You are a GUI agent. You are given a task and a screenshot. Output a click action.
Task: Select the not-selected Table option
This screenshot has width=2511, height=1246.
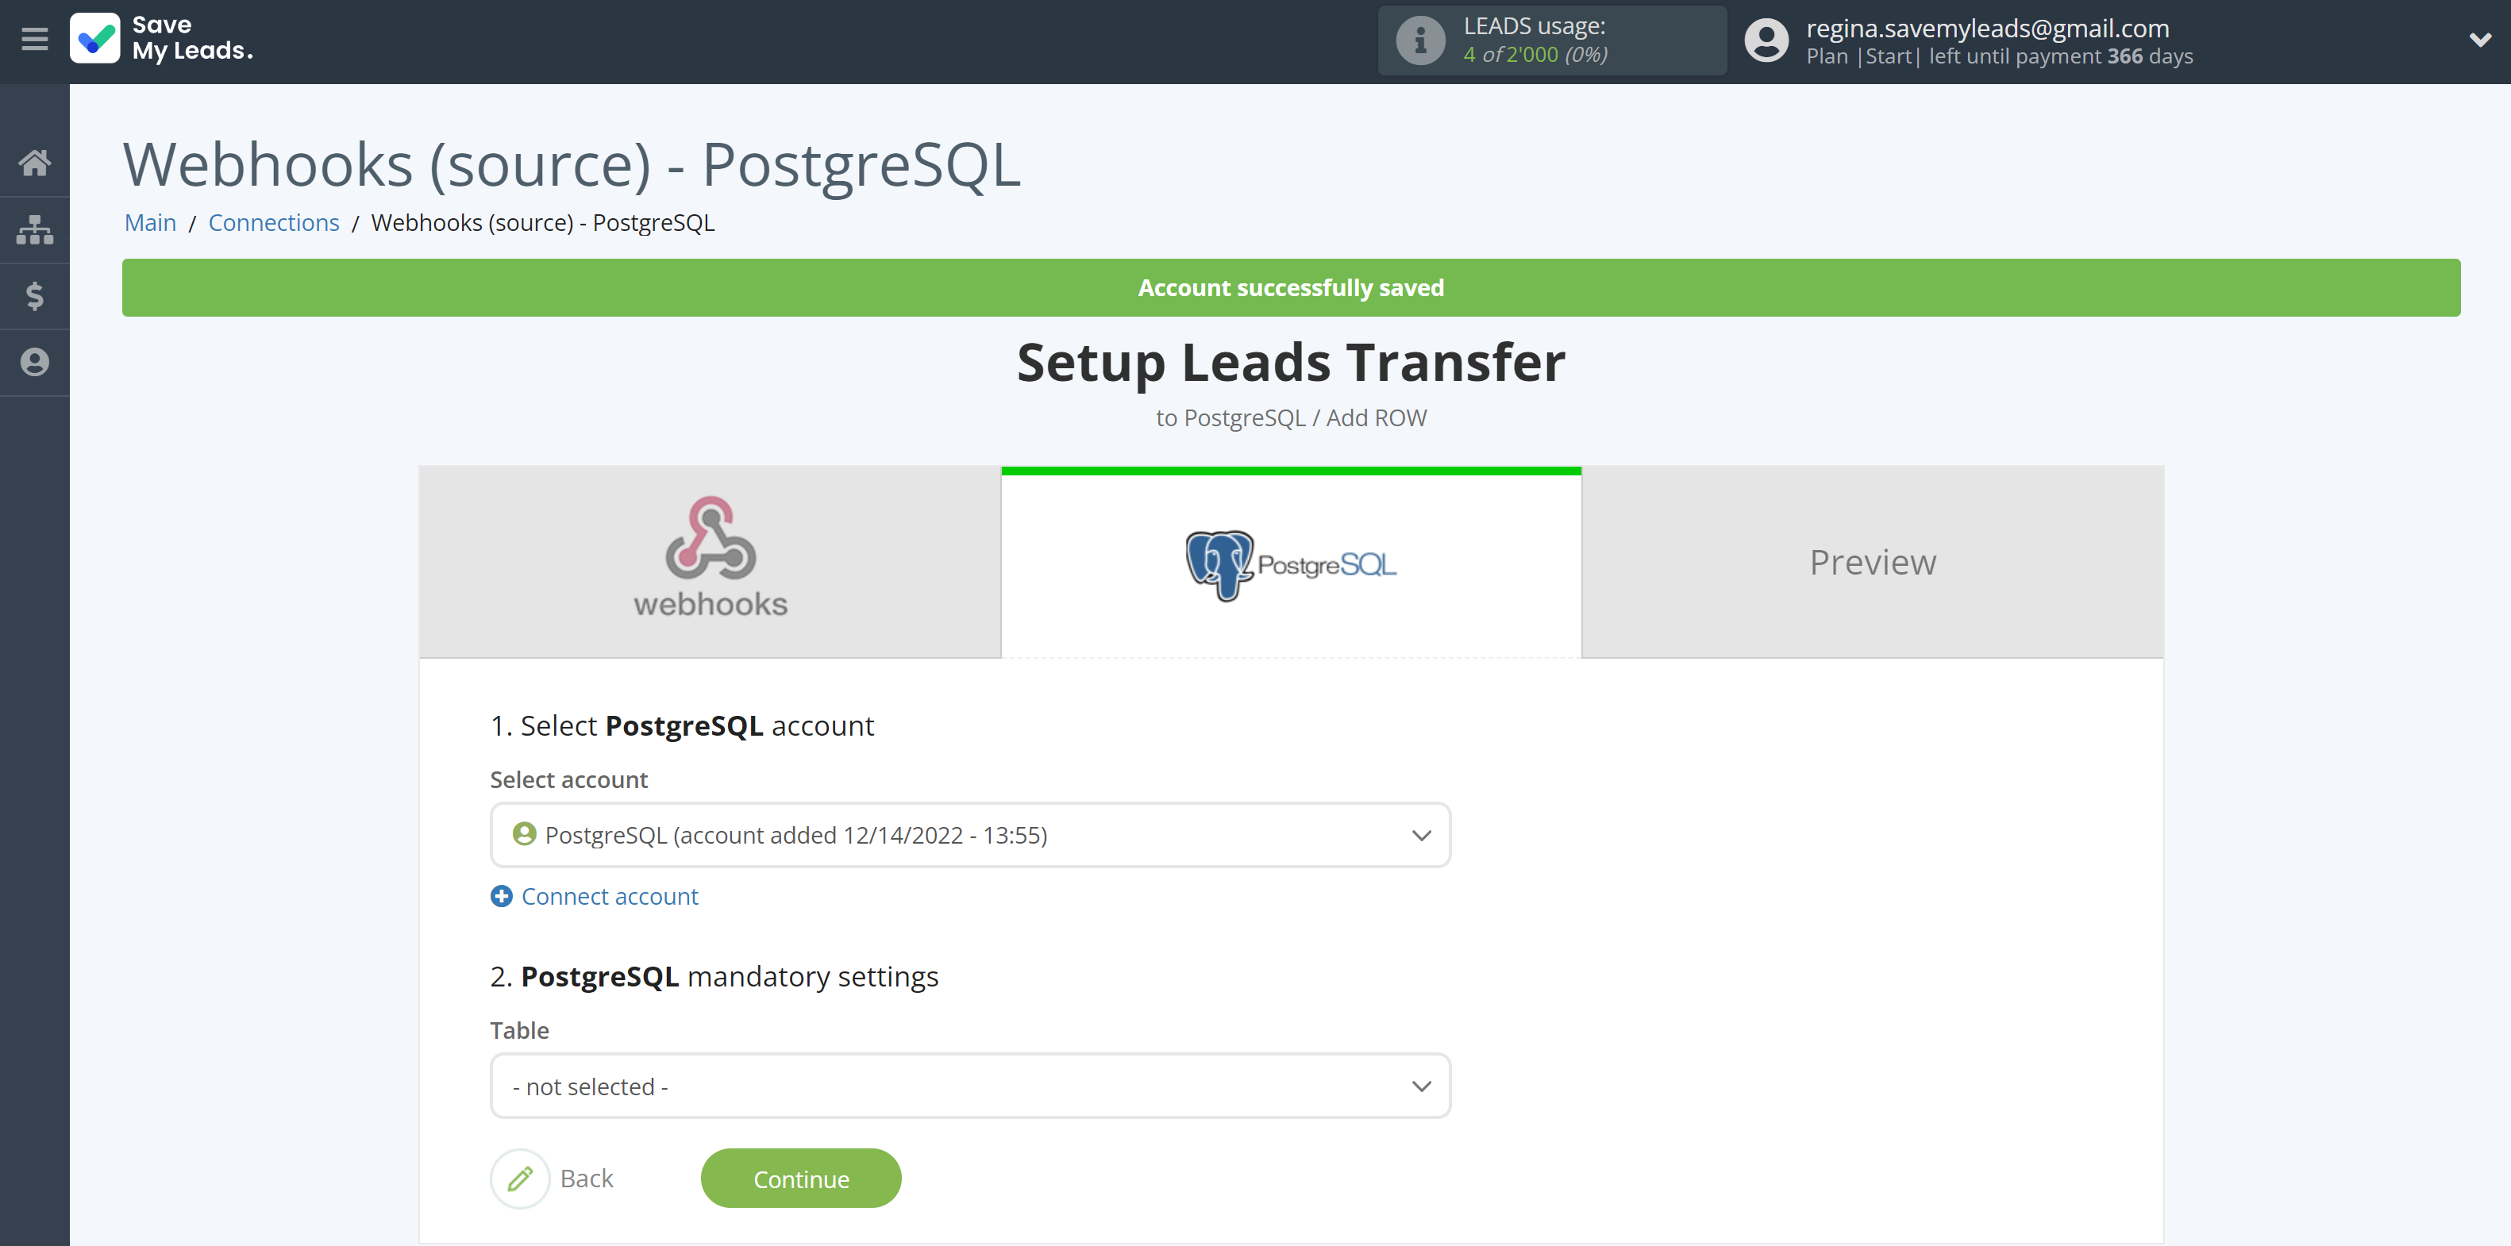point(969,1084)
